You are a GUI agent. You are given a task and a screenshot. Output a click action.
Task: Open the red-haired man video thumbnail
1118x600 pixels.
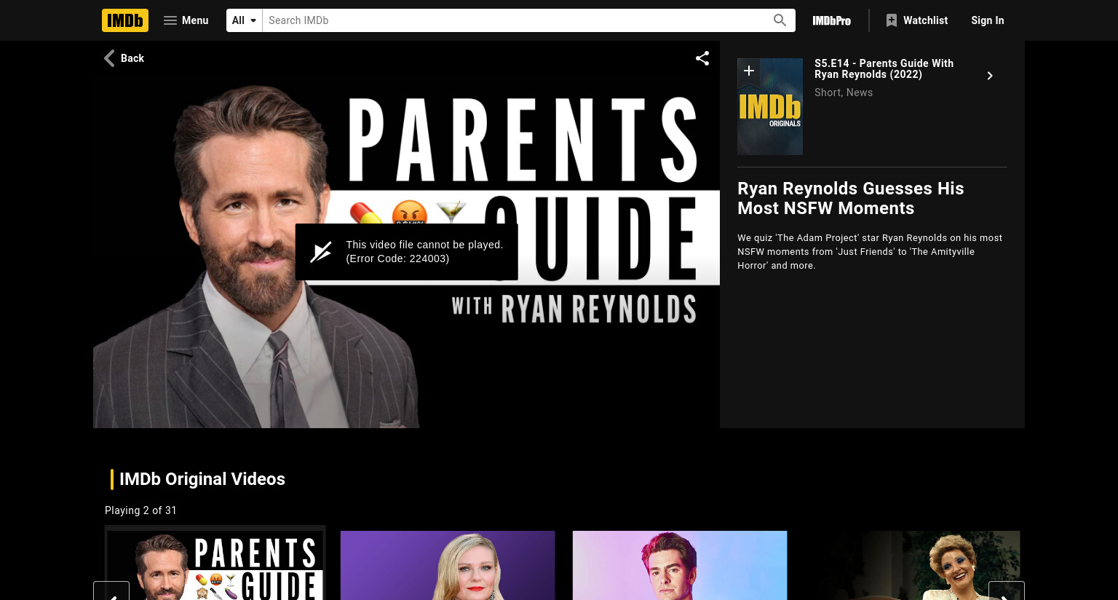pyautogui.click(x=680, y=565)
